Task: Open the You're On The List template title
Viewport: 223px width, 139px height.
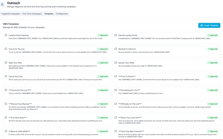Action: (17, 49)
